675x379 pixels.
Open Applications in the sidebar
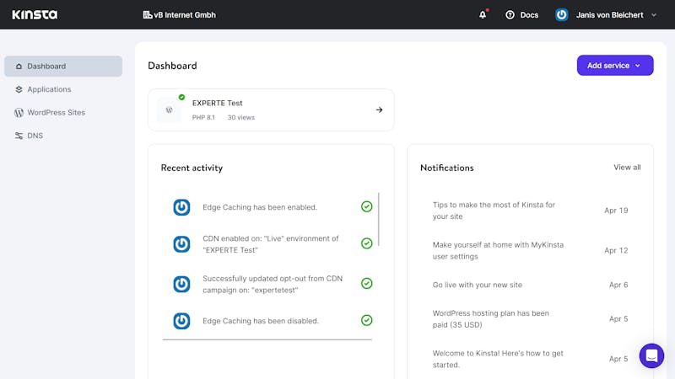(49, 89)
